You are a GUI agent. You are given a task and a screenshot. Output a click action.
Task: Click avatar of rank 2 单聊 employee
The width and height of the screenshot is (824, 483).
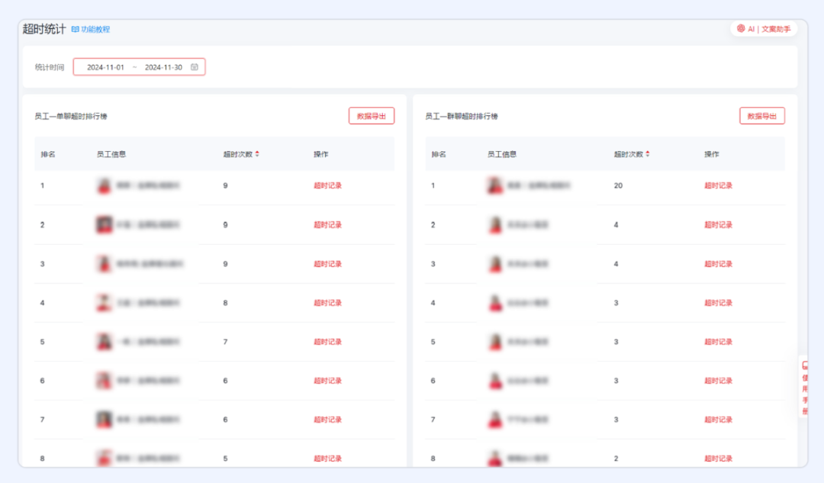tap(105, 224)
